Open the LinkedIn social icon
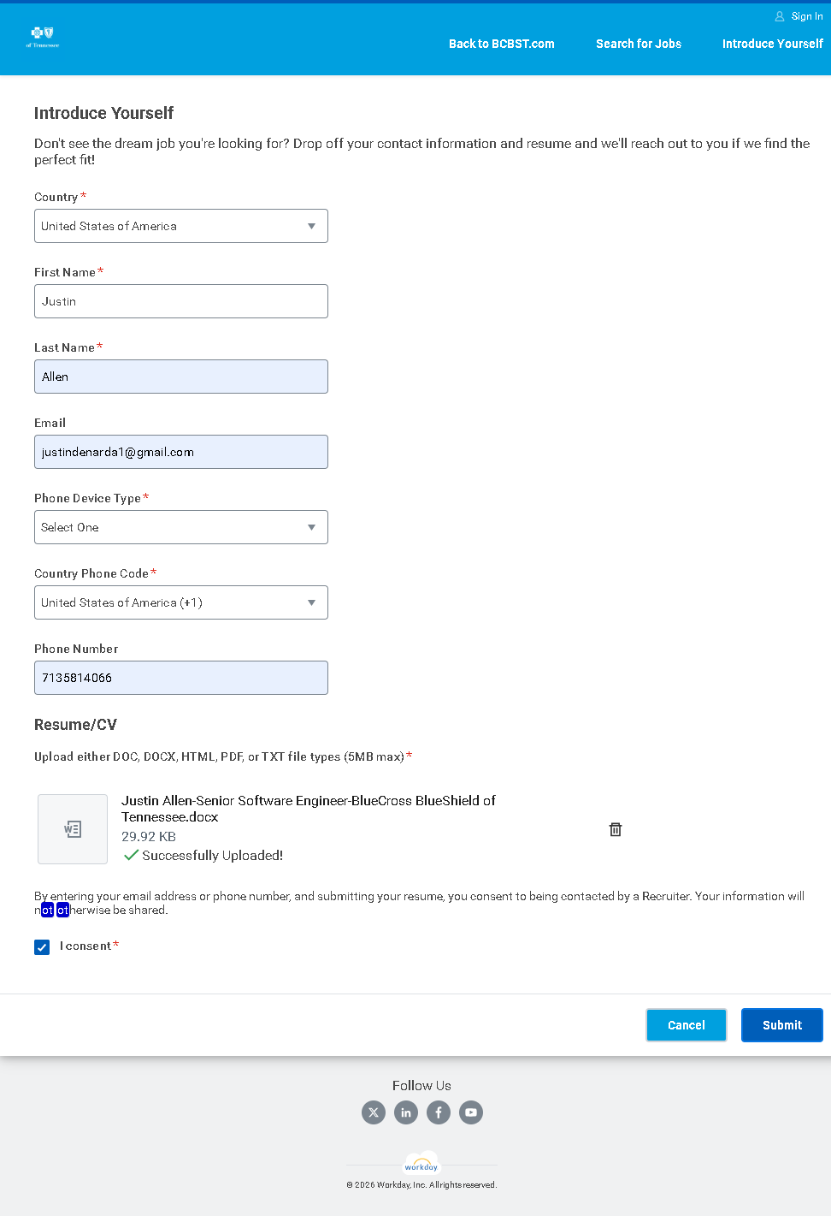 pos(406,1112)
